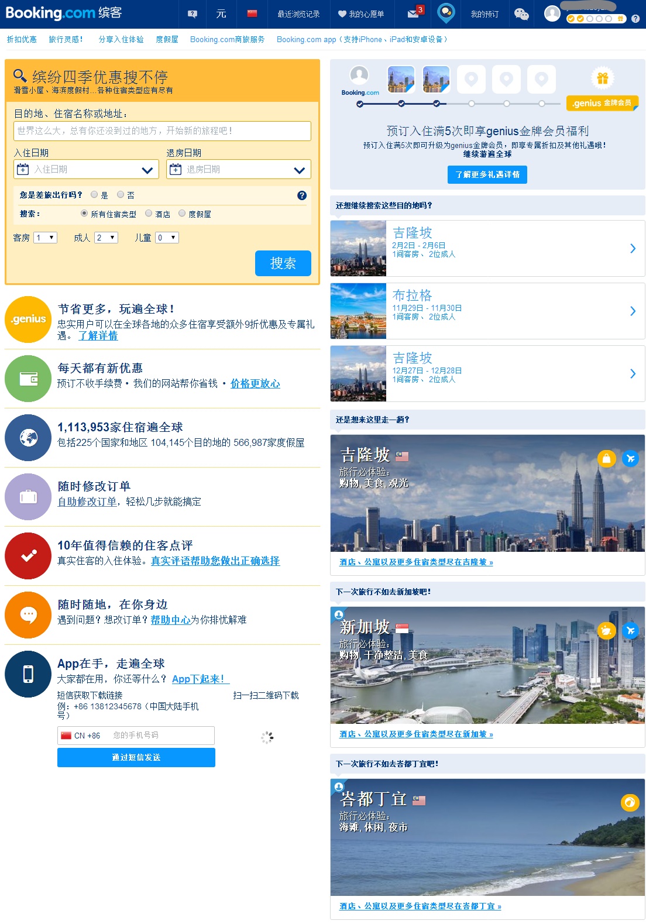646x924 pixels.
Task: Open 折扣优惠 in the navigation bar
Action: tap(22, 39)
